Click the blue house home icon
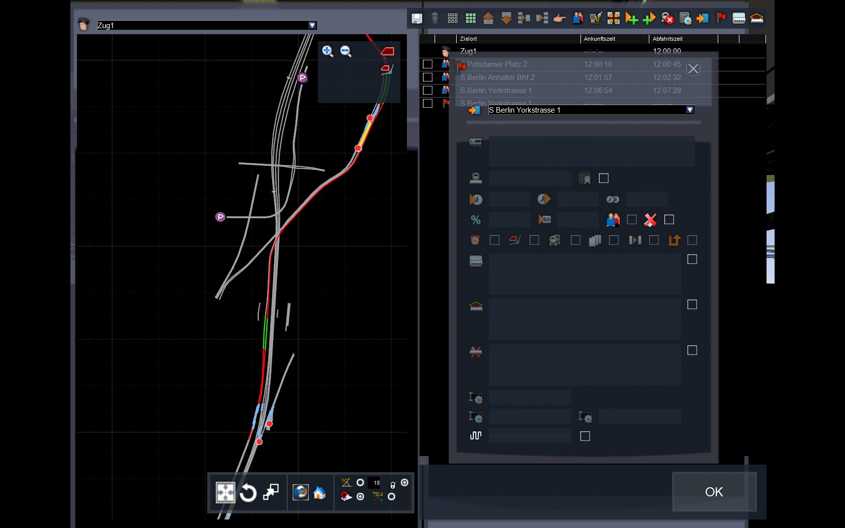Image resolution: width=845 pixels, height=528 pixels. [319, 493]
